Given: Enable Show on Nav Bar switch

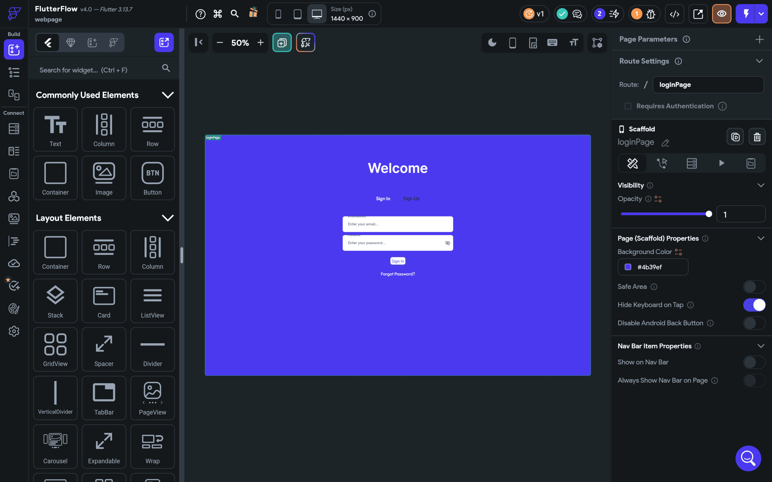Looking at the screenshot, I should pyautogui.click(x=754, y=363).
